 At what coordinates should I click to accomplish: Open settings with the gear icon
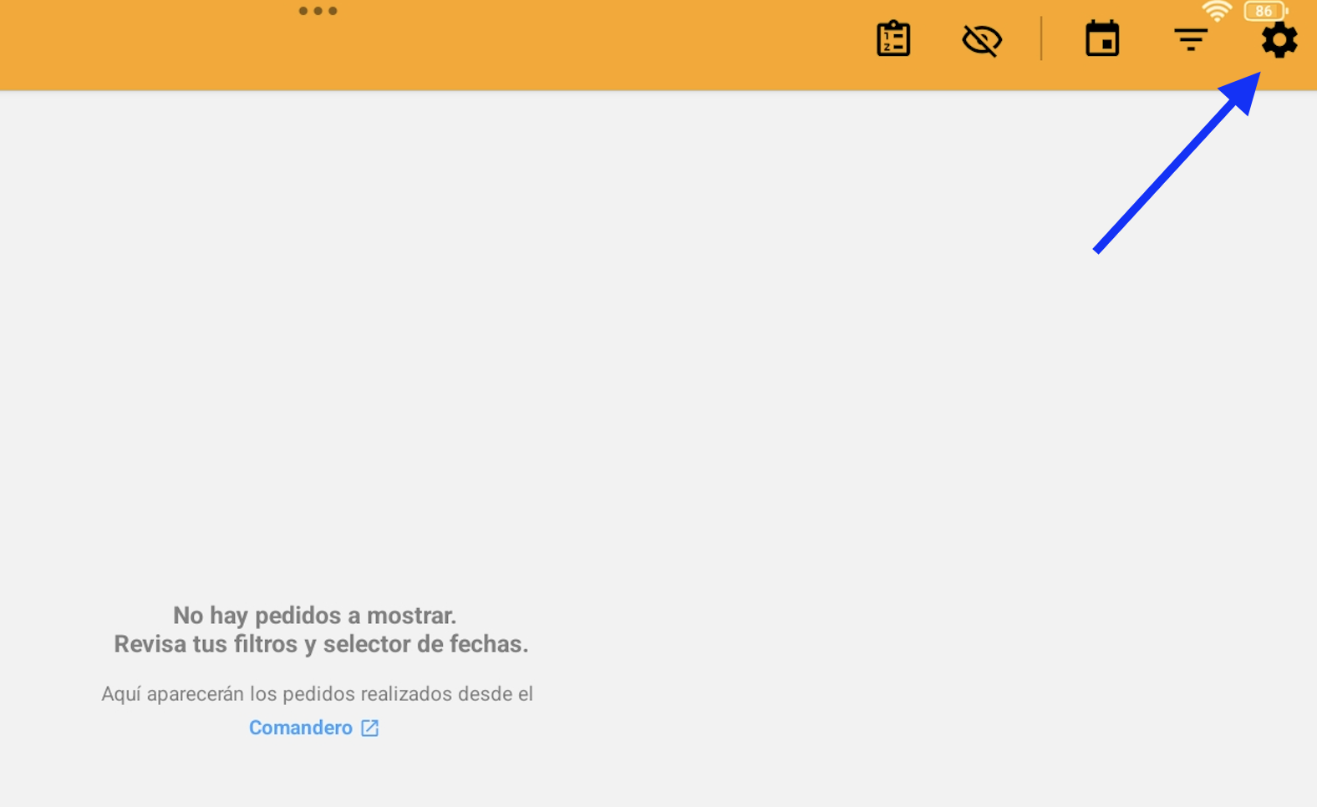point(1279,40)
